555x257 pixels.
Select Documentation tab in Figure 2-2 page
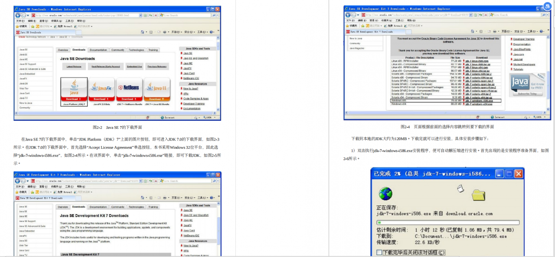click(98, 50)
